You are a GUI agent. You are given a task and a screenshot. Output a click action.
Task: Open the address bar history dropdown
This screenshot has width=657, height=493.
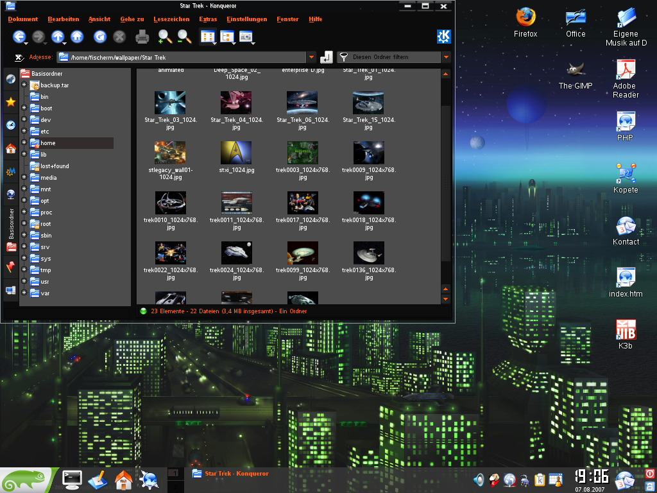coord(312,57)
